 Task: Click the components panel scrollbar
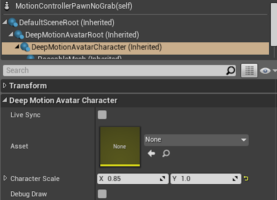tap(274, 24)
